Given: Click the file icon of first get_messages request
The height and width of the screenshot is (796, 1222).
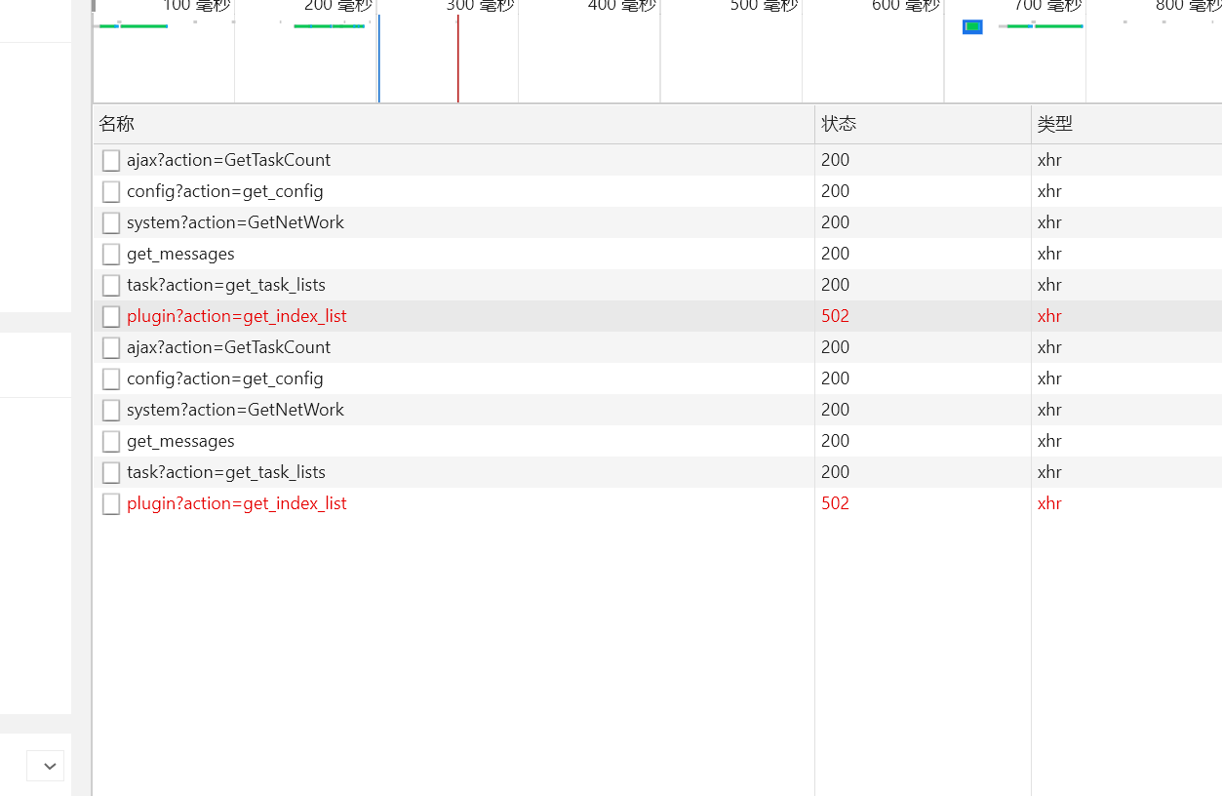Looking at the screenshot, I should (111, 254).
